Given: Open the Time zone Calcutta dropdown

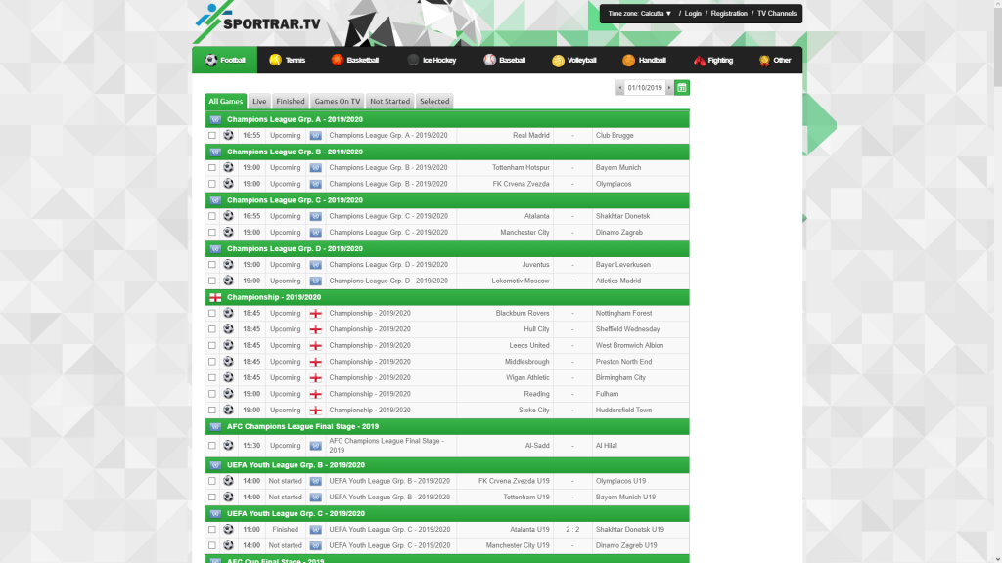Looking at the screenshot, I should [x=640, y=14].
